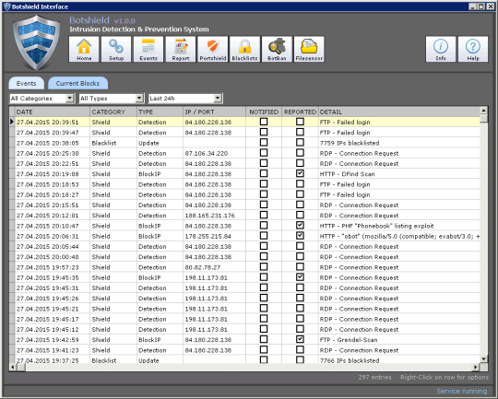Uncheck Reported box for HTTP DFind Scan row

coord(300,173)
